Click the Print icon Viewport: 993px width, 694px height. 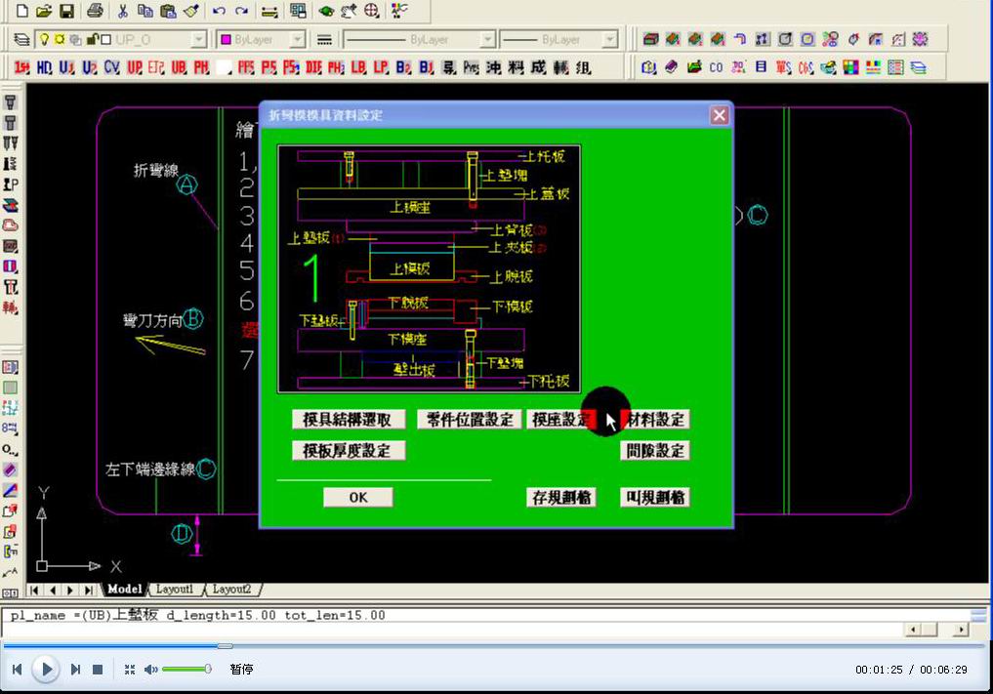pyautogui.click(x=95, y=11)
